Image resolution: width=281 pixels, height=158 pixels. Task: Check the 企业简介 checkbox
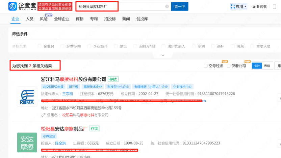click(x=89, y=46)
